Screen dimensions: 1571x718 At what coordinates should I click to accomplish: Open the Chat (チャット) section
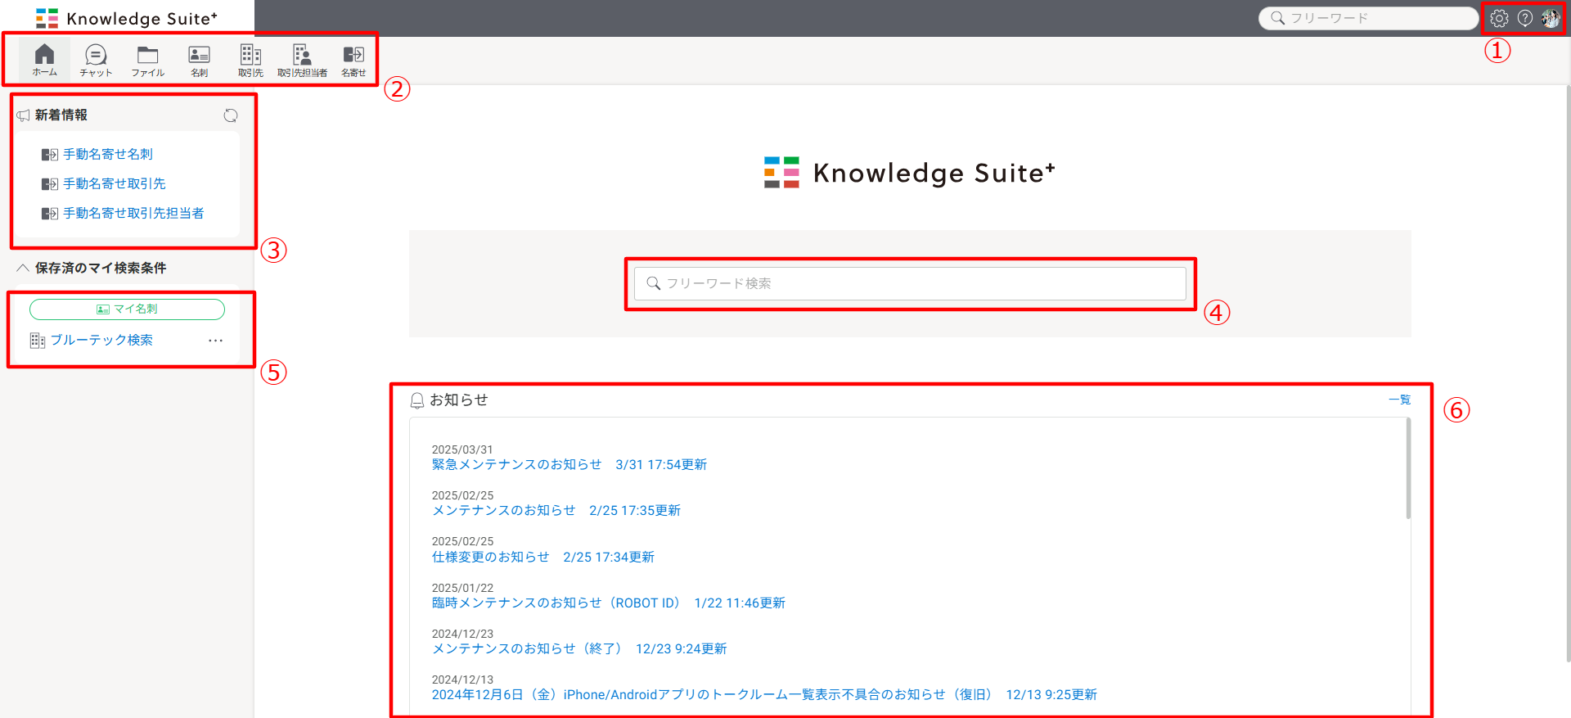[x=96, y=60]
